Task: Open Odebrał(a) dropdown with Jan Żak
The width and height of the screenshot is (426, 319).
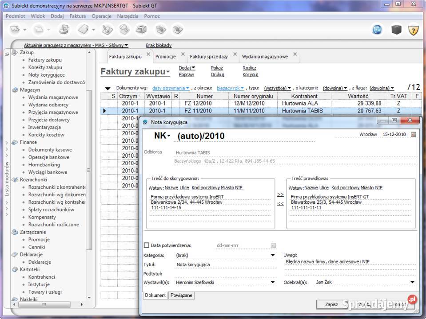Action: click(412, 282)
